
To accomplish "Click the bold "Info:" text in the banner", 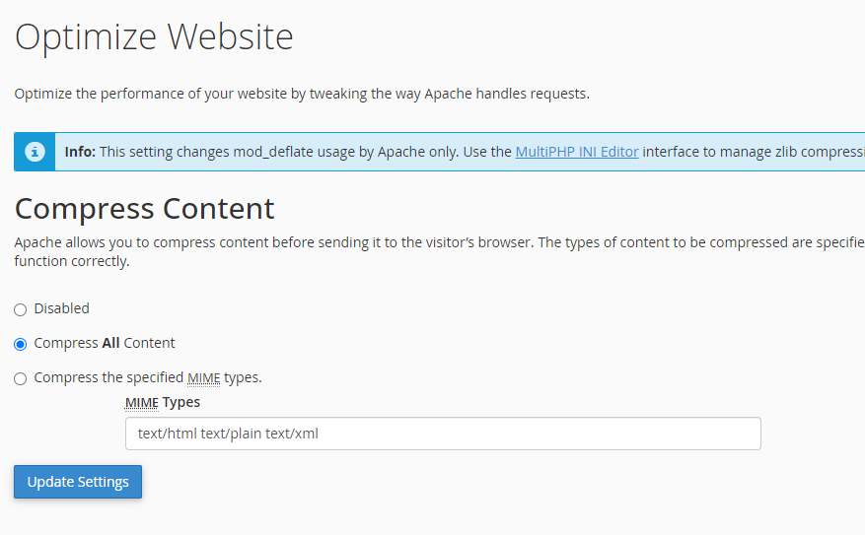I will (x=80, y=152).
